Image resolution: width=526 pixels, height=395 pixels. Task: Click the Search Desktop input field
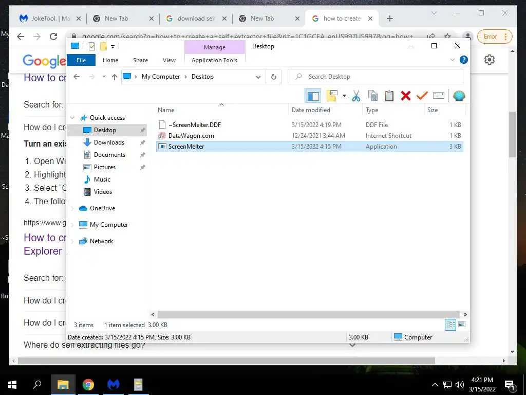coord(375,77)
